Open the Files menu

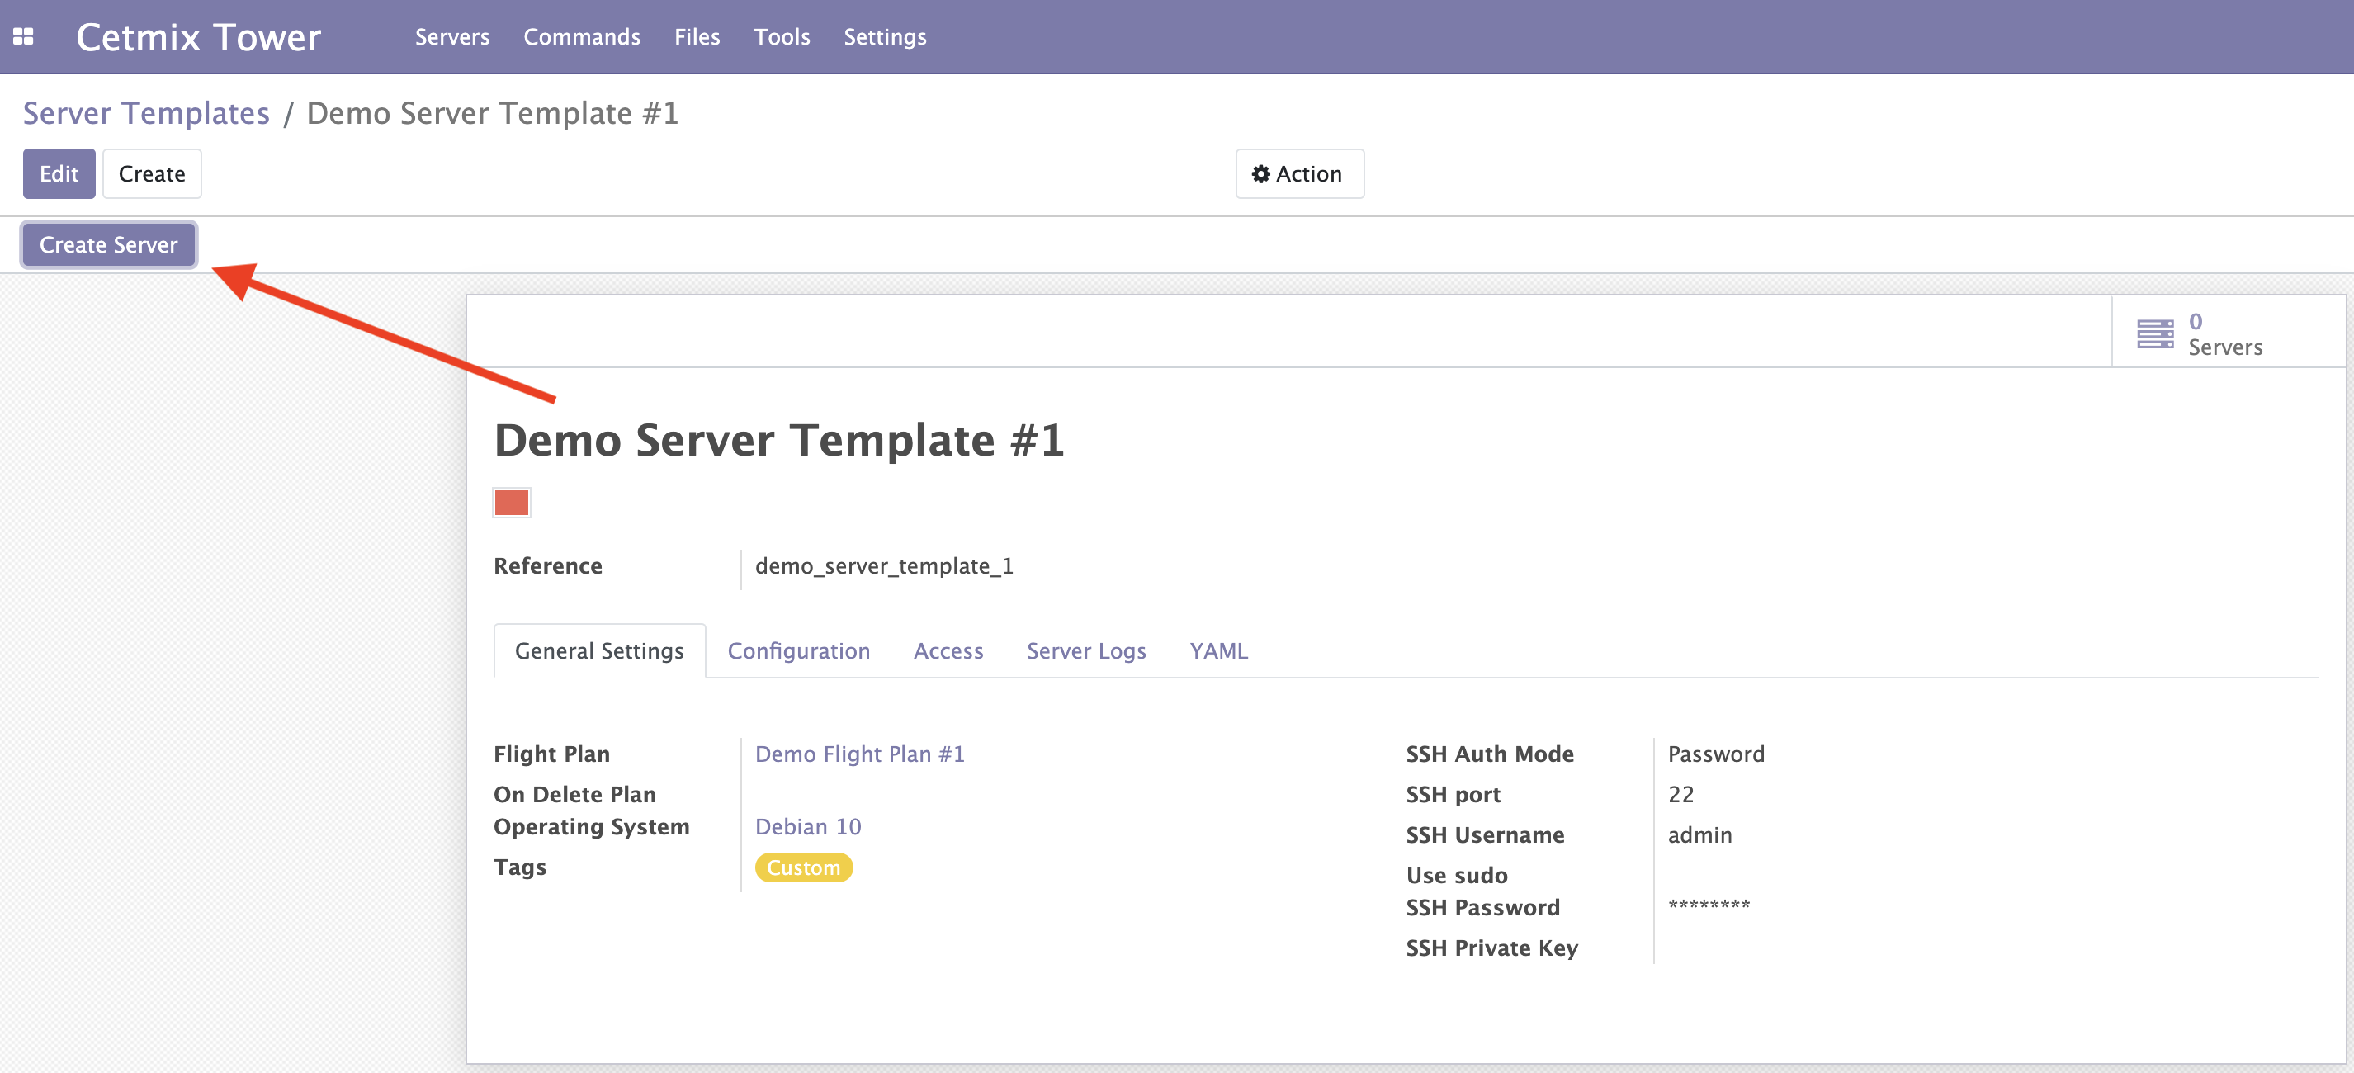[697, 36]
